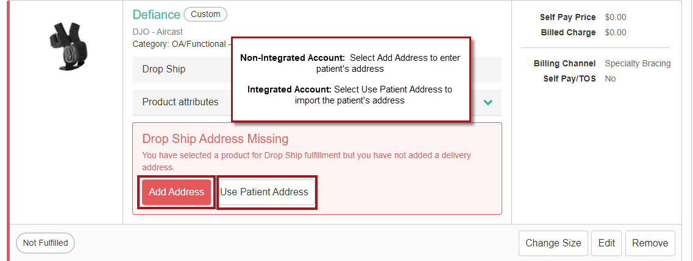
Task: Click the Edit button
Action: tap(606, 243)
